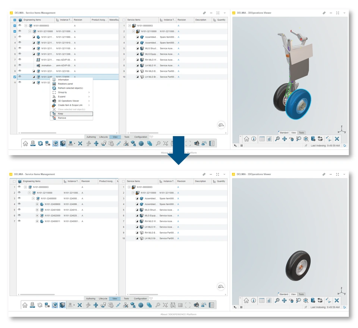The width and height of the screenshot is (358, 328).
Task: Choose Refresh selected object(s) in the context menu
Action: 71,88
